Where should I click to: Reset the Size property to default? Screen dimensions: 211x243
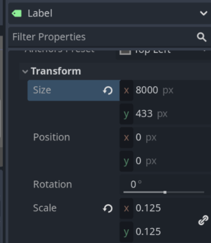108,91
